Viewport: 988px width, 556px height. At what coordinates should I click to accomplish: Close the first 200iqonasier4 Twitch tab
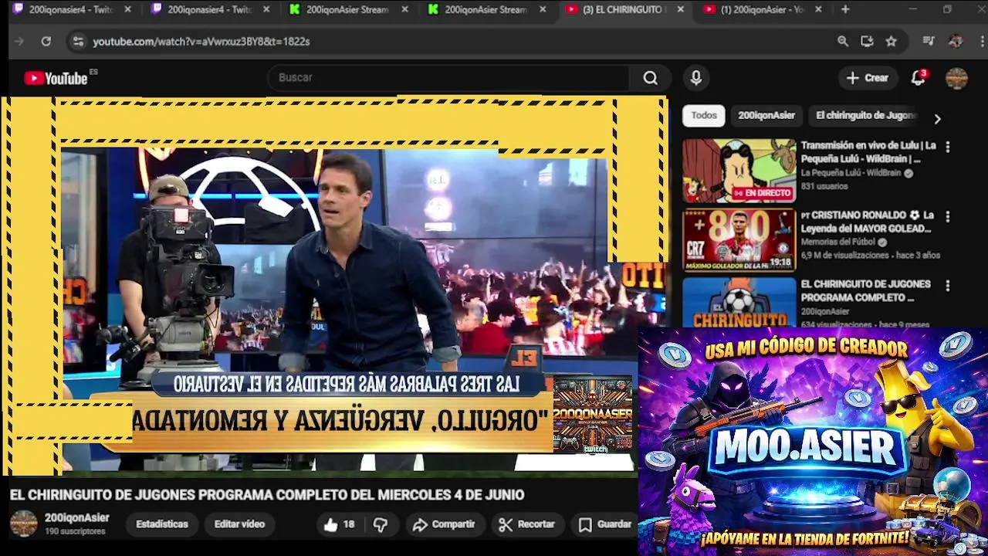128,9
